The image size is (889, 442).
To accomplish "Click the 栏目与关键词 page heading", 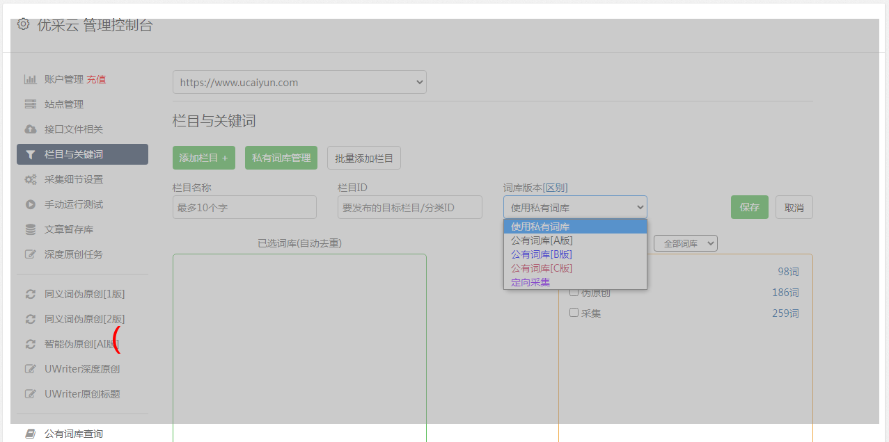I will point(214,121).
